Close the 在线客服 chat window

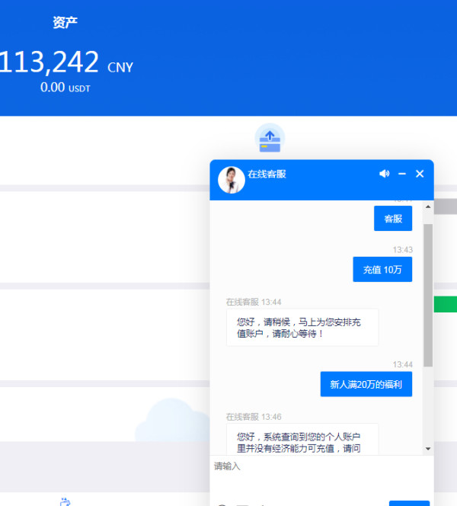tap(420, 174)
